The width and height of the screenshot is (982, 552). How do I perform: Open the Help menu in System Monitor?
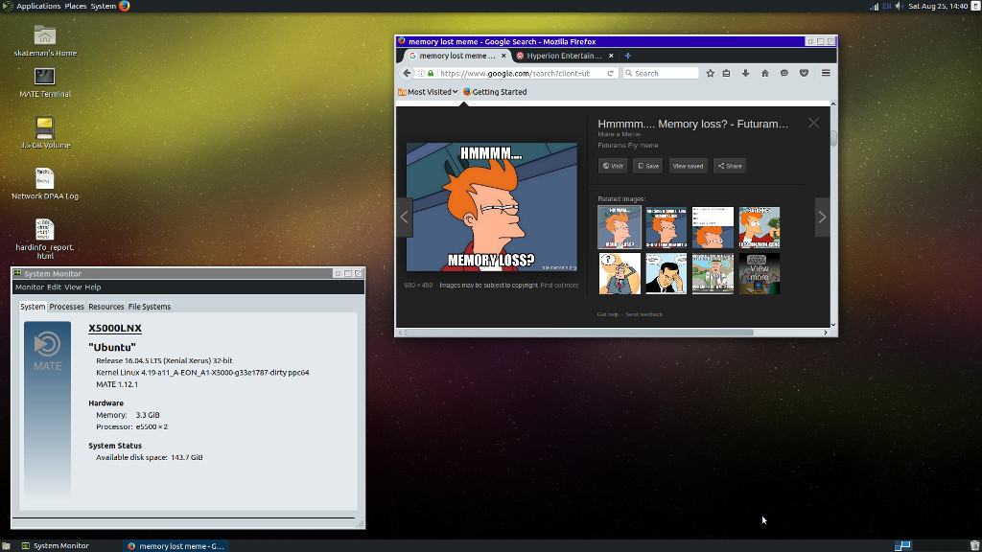coord(93,287)
